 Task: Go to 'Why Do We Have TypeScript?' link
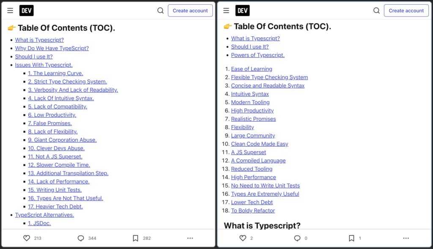pos(52,48)
